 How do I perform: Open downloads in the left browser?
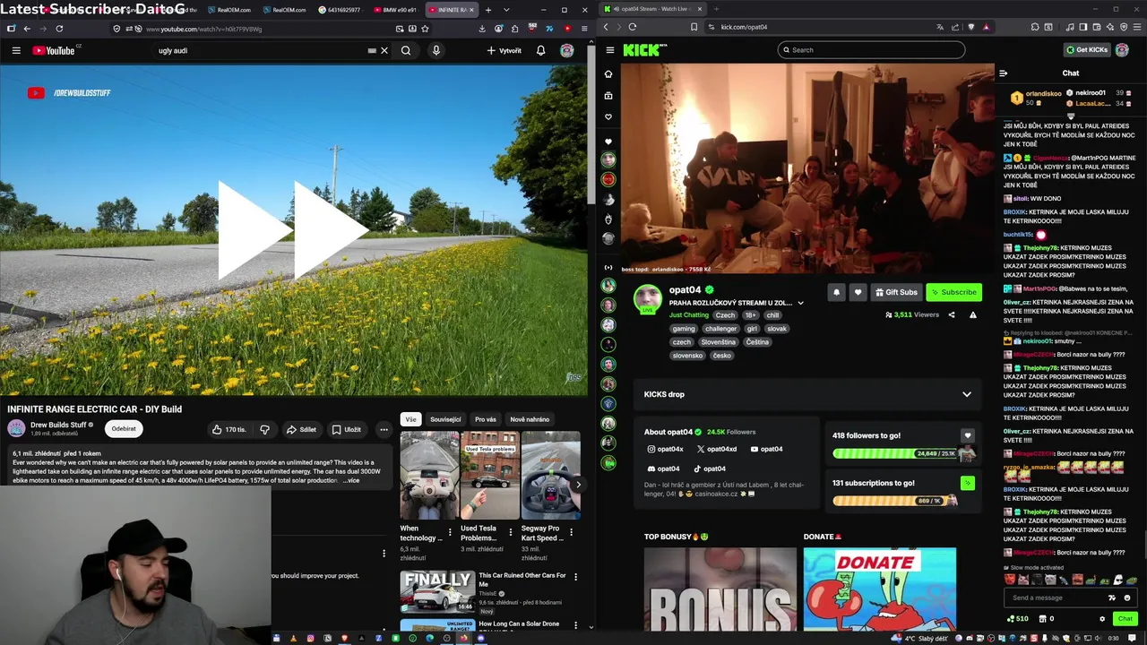point(482,29)
